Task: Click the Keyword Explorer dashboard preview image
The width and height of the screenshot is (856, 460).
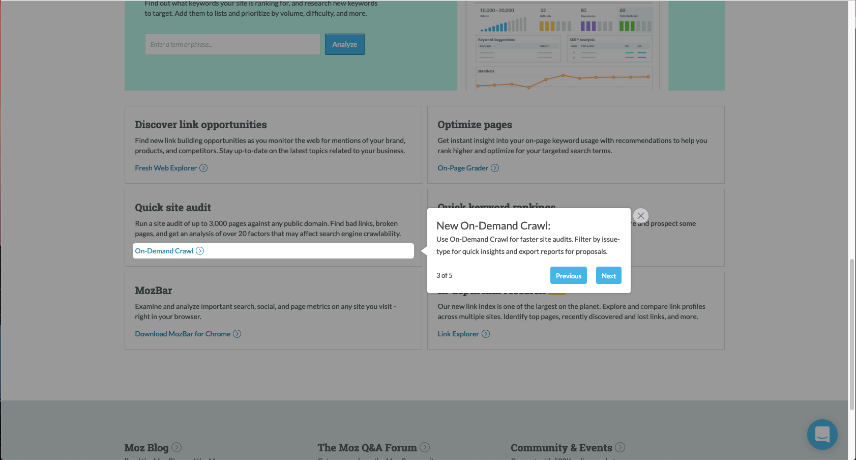Action: [x=563, y=46]
